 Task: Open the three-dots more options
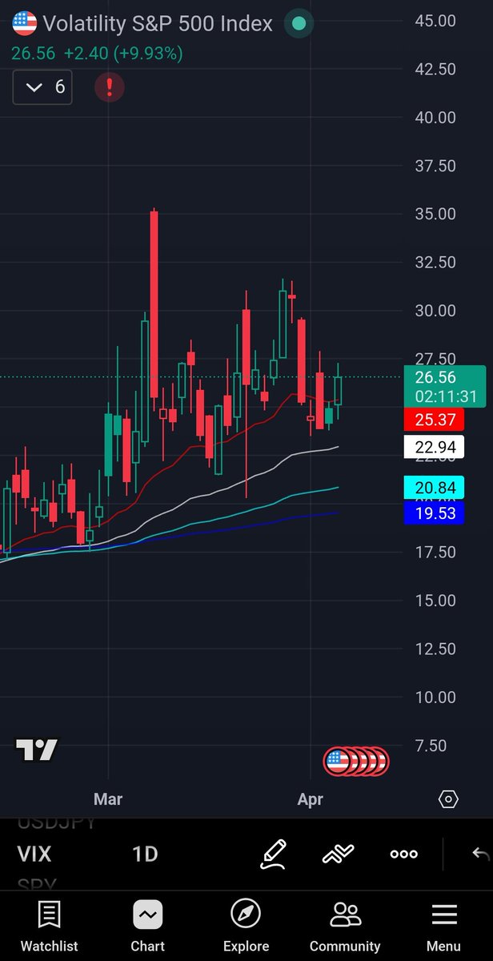click(403, 854)
